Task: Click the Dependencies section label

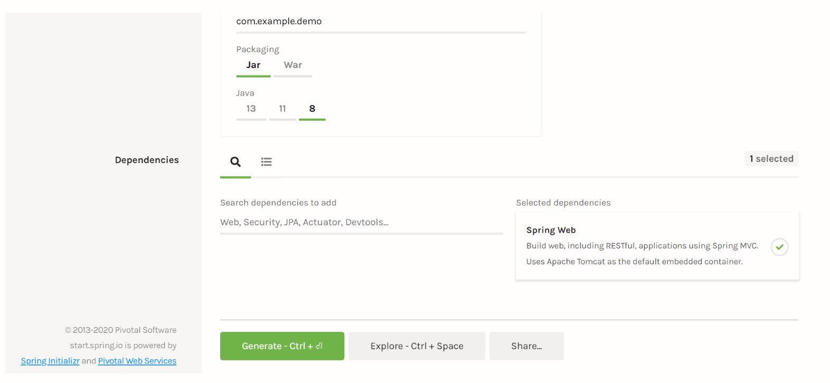Action: pos(147,160)
